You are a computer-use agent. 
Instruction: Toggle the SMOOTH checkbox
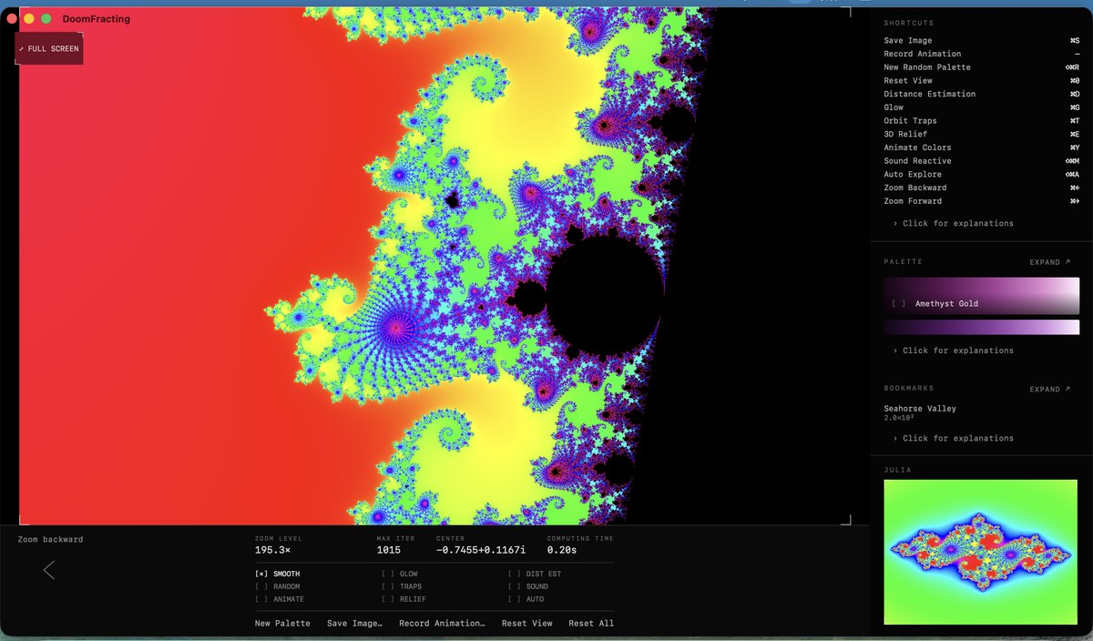coord(261,574)
